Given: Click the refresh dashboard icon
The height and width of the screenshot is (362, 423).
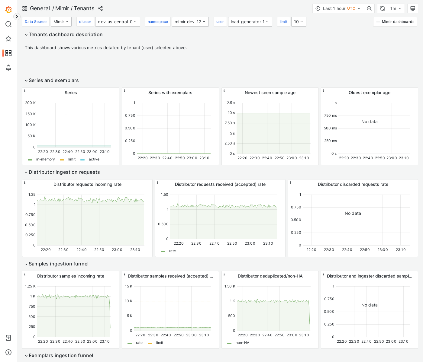Looking at the screenshot, I should click(382, 8).
